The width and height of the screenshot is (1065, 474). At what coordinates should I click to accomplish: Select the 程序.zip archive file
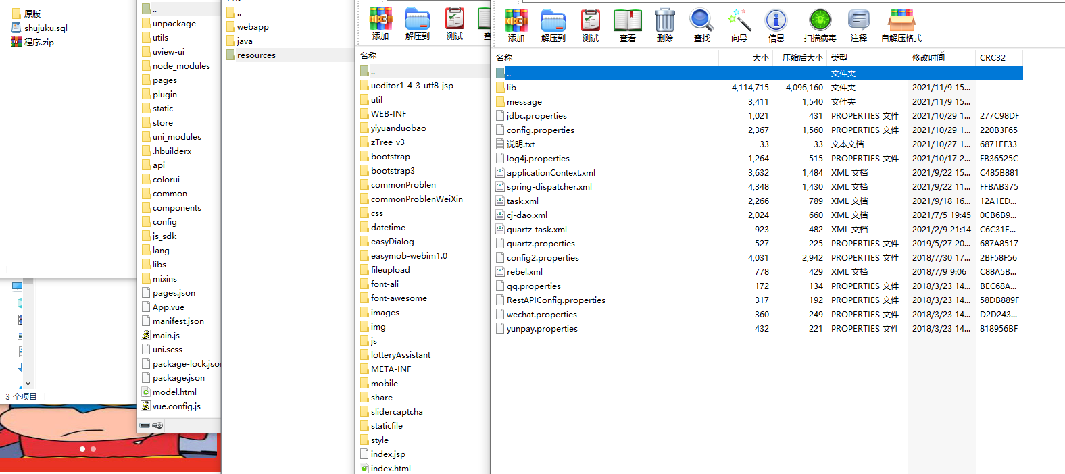[39, 43]
